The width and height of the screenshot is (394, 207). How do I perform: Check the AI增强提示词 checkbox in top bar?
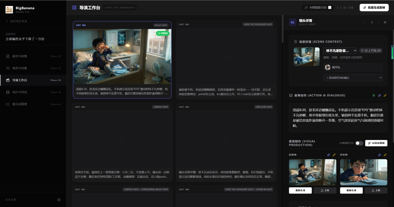(330, 7)
